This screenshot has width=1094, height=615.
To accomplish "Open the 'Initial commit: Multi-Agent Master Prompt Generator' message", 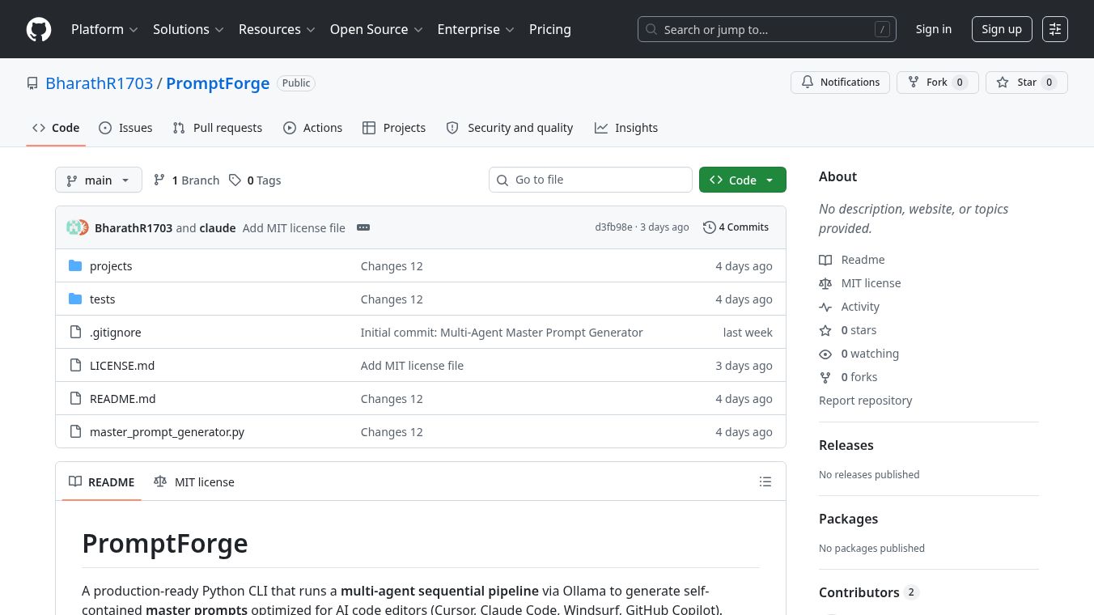I will (x=502, y=333).
